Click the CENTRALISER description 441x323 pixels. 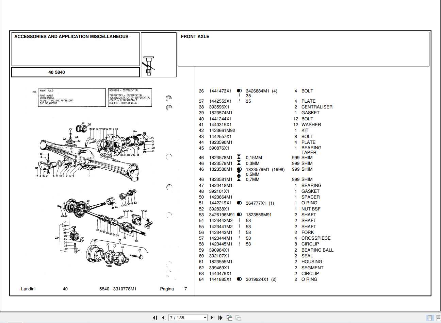point(317,107)
